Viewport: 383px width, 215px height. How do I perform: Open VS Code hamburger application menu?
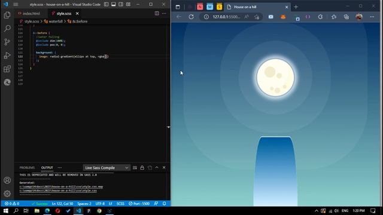pos(16,4)
